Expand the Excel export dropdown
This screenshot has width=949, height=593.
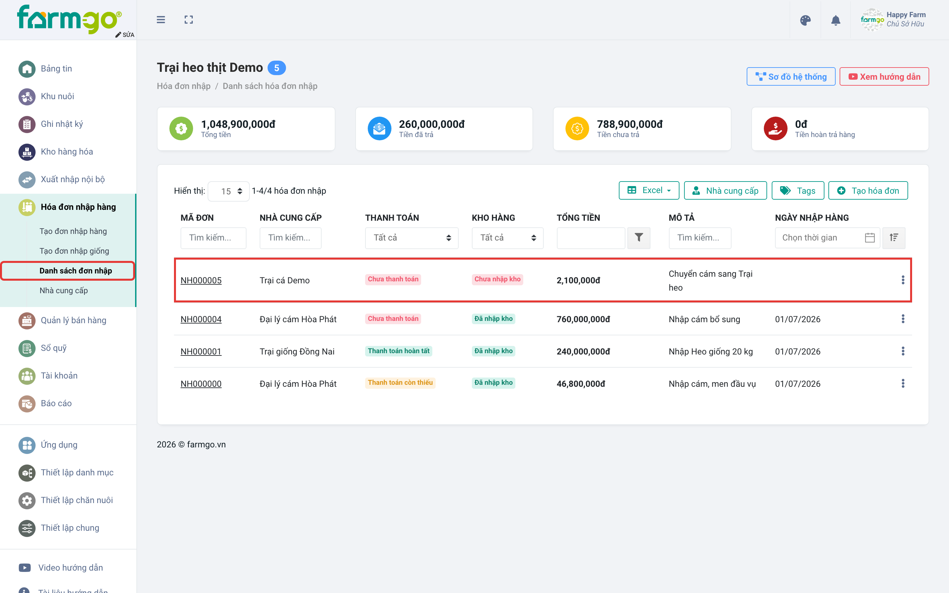(648, 191)
